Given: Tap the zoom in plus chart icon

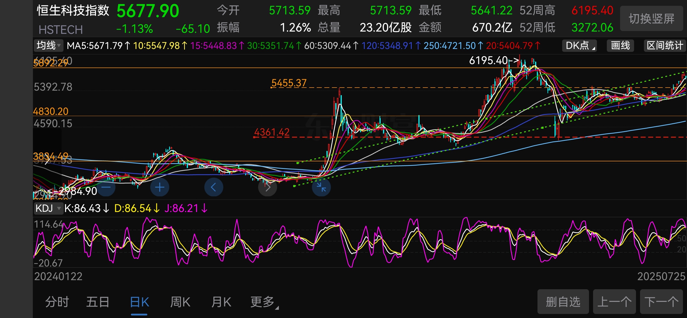Looking at the screenshot, I should 160,187.
